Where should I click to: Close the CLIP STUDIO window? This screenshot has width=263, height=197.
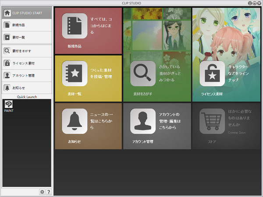pos(259,3)
